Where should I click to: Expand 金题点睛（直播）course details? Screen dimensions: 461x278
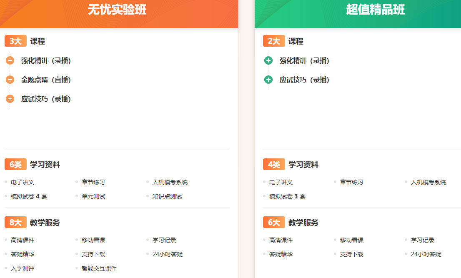click(9, 80)
